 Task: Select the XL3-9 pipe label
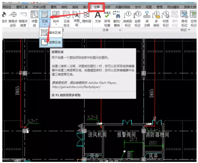[93, 117]
